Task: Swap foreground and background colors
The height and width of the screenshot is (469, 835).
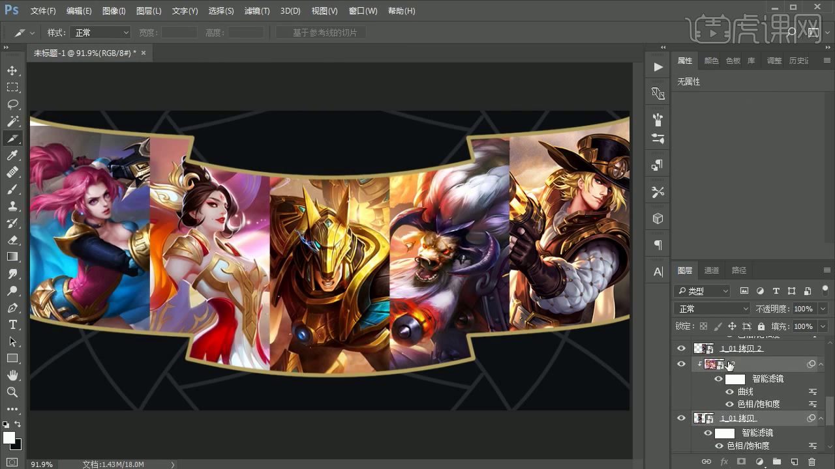Action: coord(18,424)
